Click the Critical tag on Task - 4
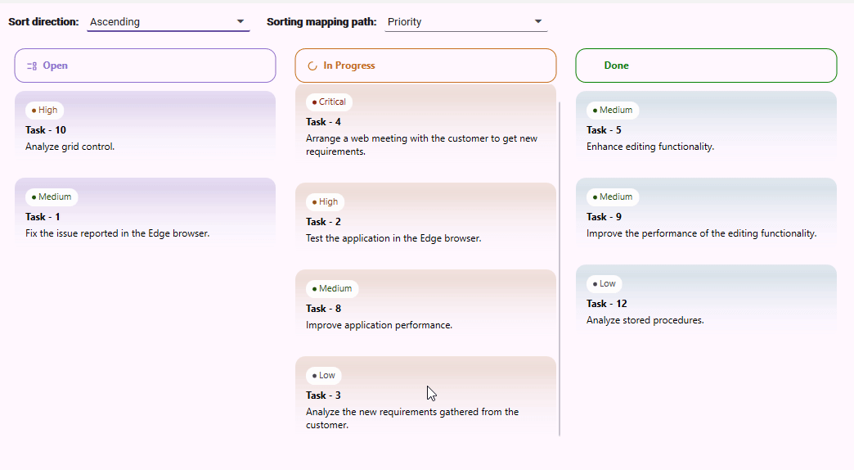This screenshot has height=470, width=854. coord(329,102)
